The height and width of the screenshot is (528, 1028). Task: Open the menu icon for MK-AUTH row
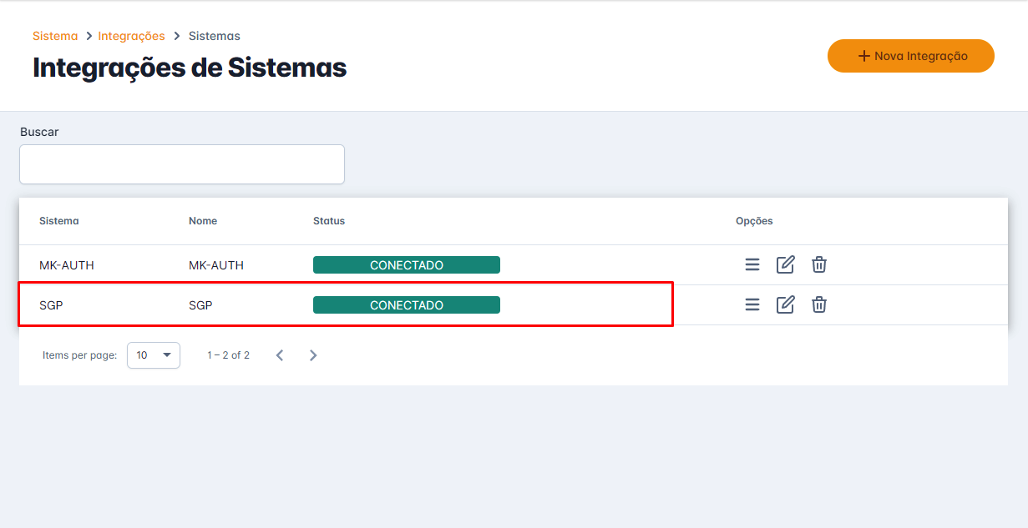pos(752,264)
